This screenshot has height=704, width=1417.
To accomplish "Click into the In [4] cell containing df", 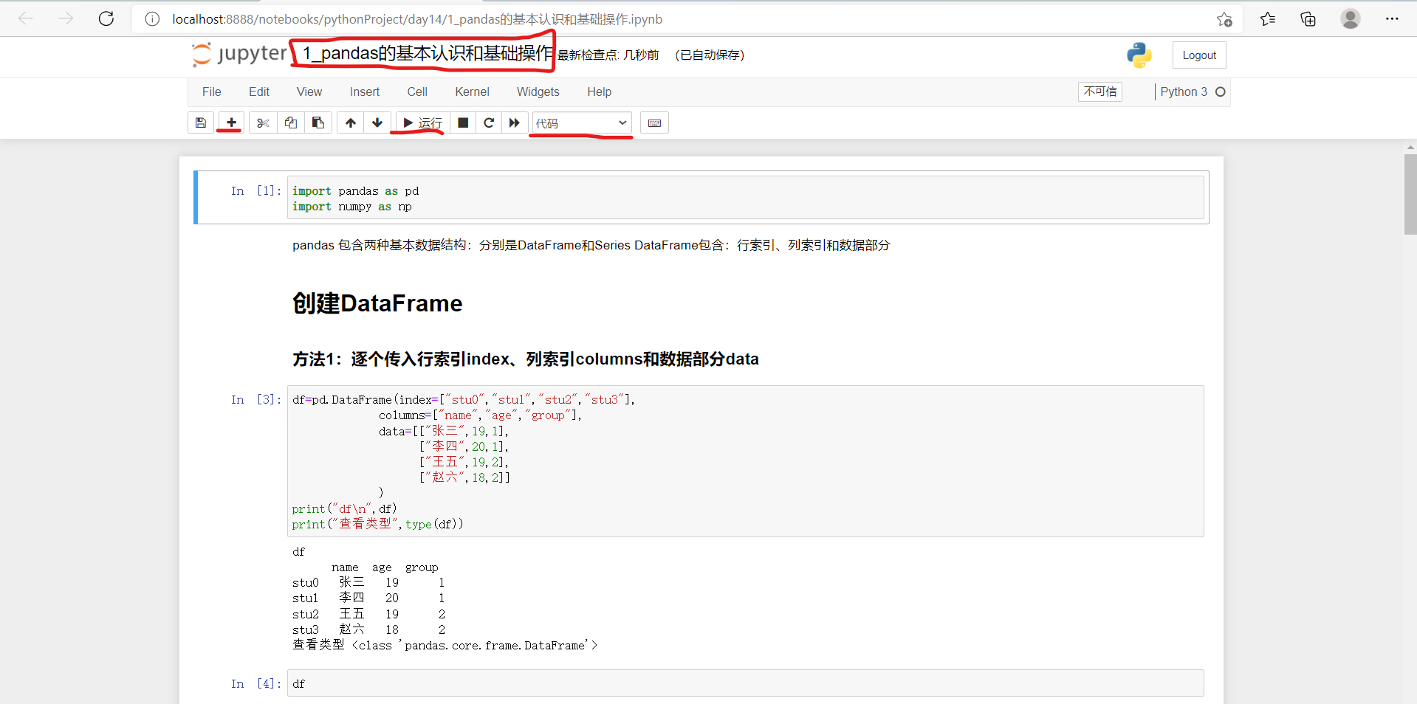I will [x=746, y=683].
